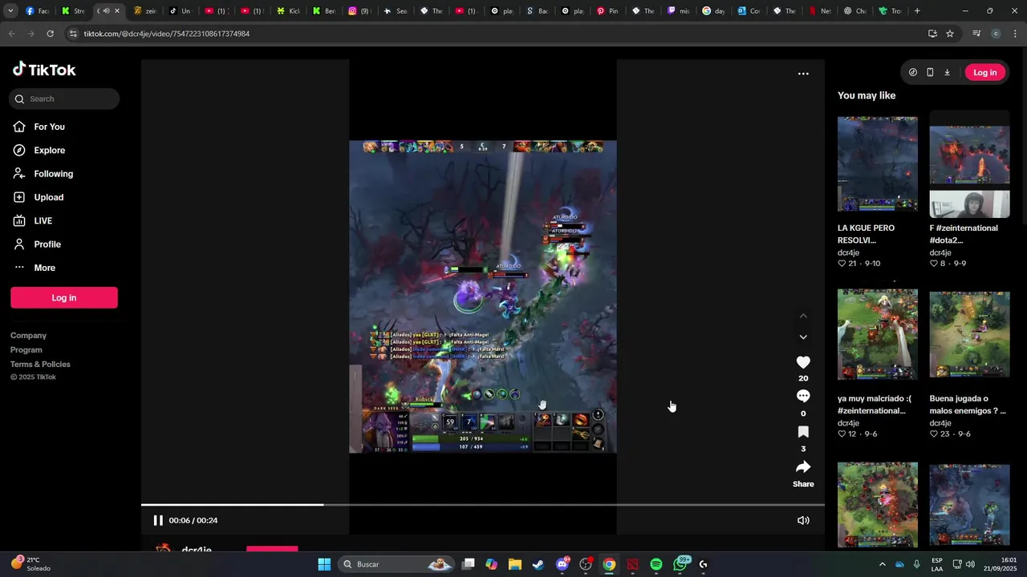Go back in browser history

tap(11, 34)
